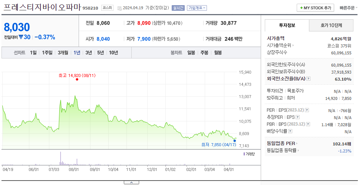Click the arrow beside 동일업종 PER
Viewport: 359px width, 185px height.
pos(297,144)
